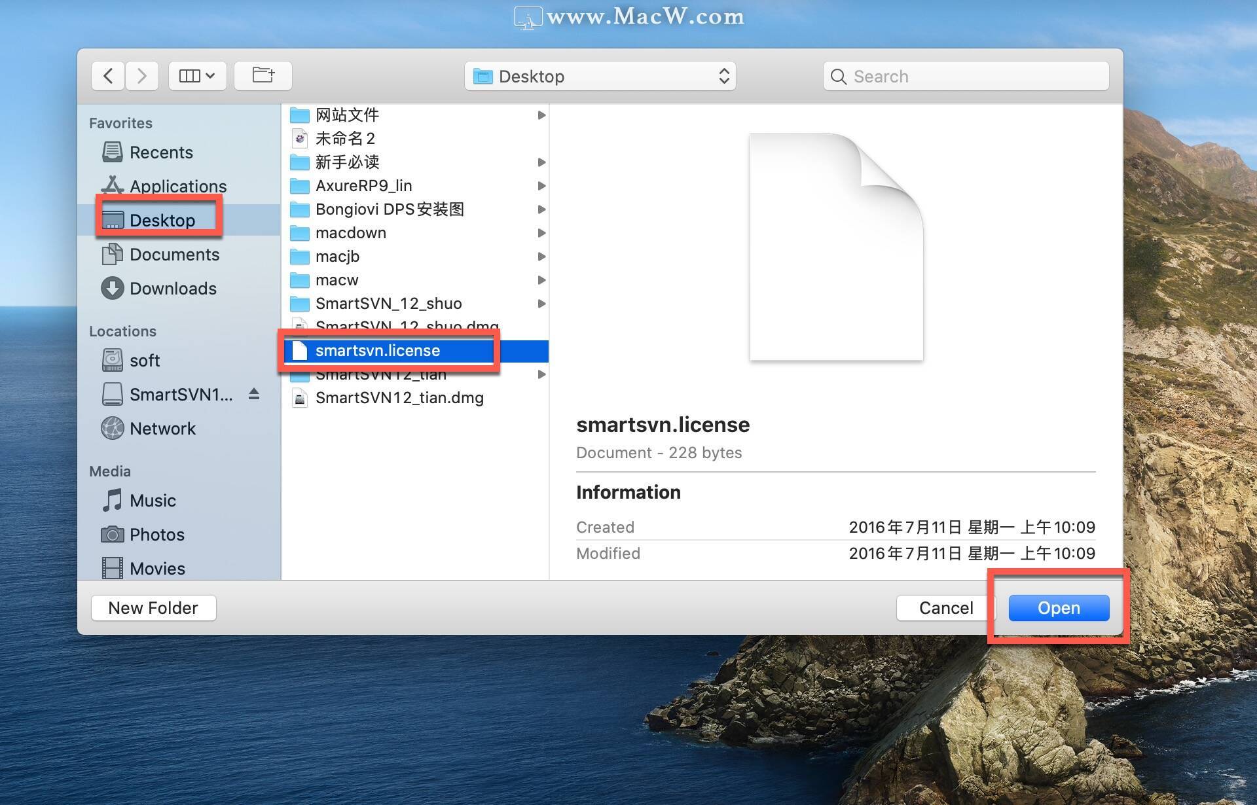Select the Photos icon in Media
The width and height of the screenshot is (1257, 805).
[x=111, y=531]
